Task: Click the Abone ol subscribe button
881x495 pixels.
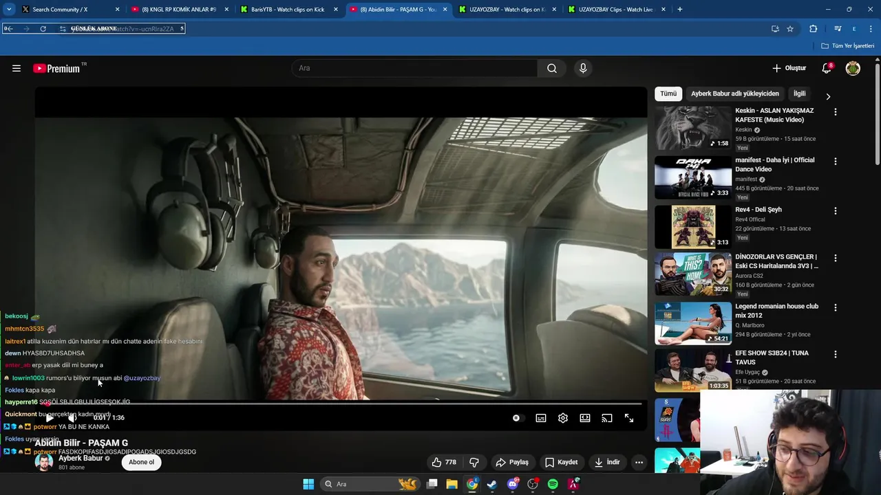Action: [x=142, y=462]
